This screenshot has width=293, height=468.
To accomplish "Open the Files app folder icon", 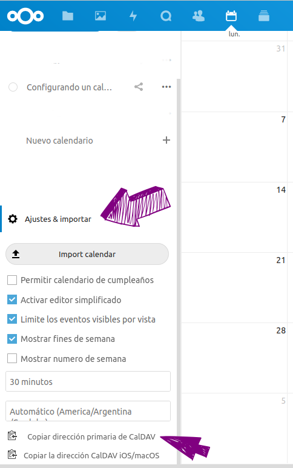I will (x=68, y=16).
